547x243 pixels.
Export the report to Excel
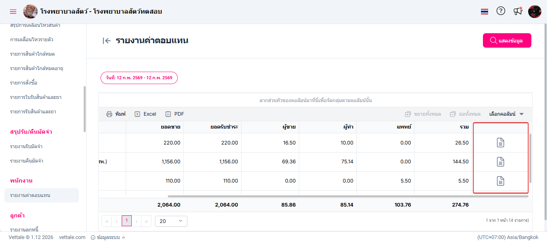145,114
